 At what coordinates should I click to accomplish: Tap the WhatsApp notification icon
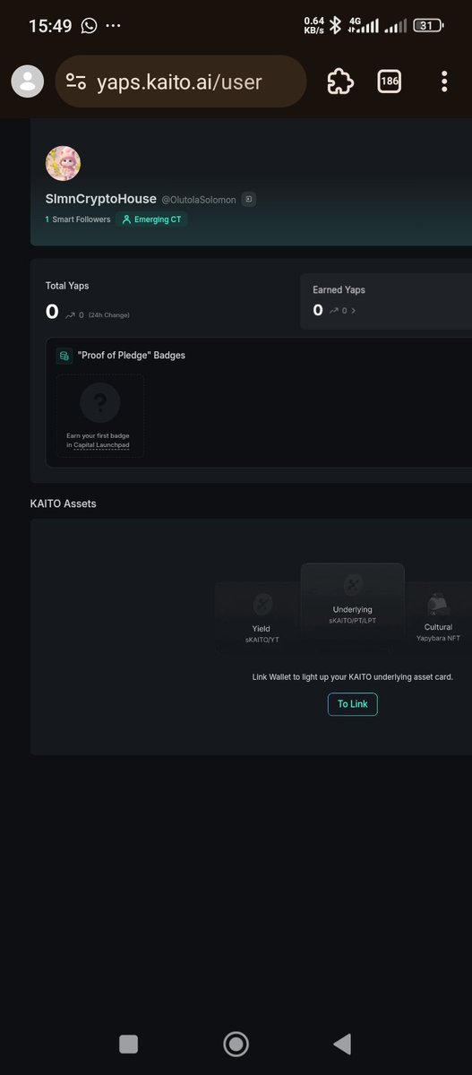(89, 25)
